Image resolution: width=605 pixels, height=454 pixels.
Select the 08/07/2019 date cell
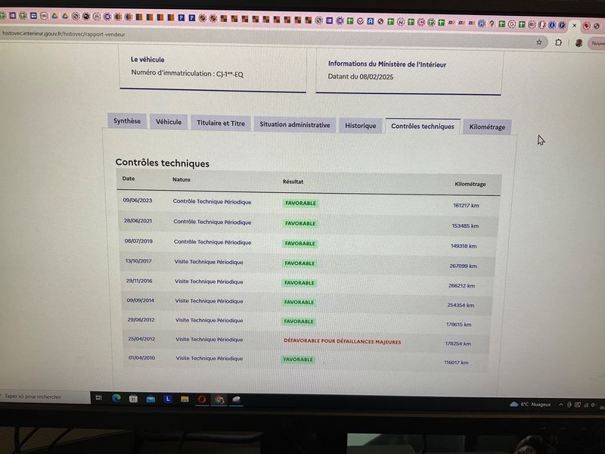[138, 241]
